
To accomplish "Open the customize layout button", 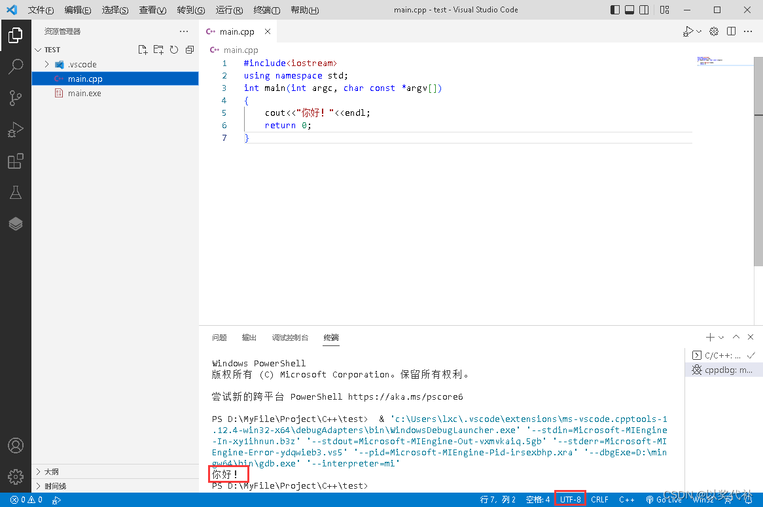I will pos(665,10).
